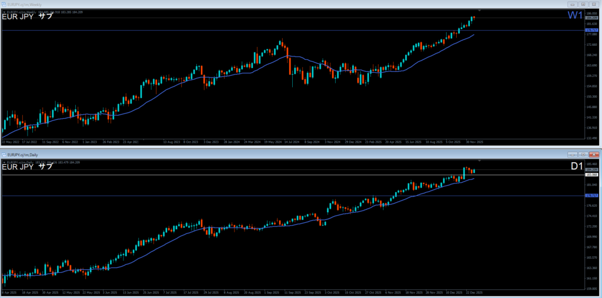The image size is (602, 298).
Task: Click the small arrow before Weekly symbol text
Action: (x=4, y=11)
